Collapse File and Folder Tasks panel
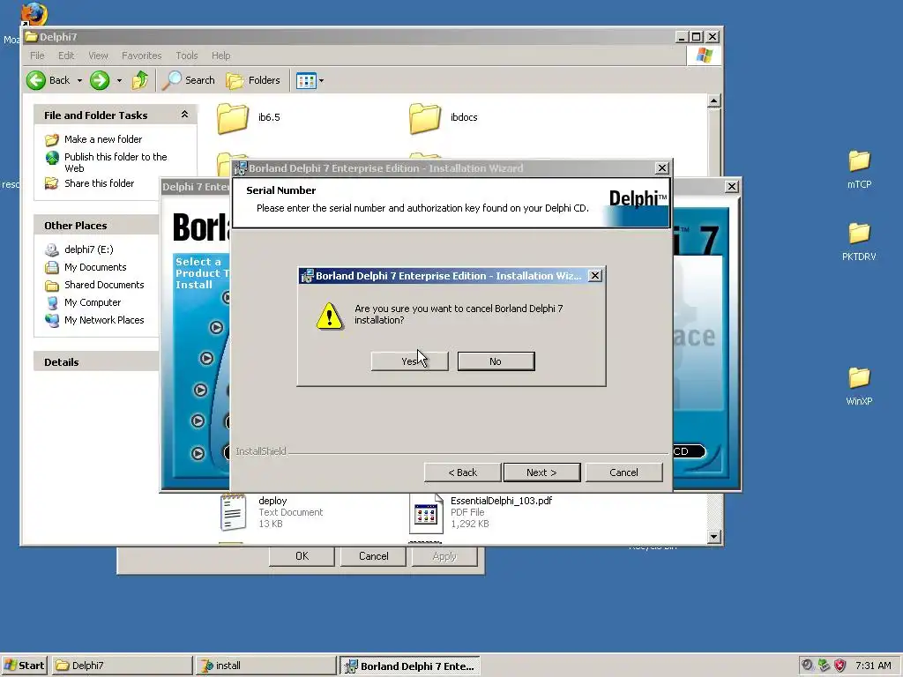Screen dimensions: 903x677 pyautogui.click(x=185, y=115)
